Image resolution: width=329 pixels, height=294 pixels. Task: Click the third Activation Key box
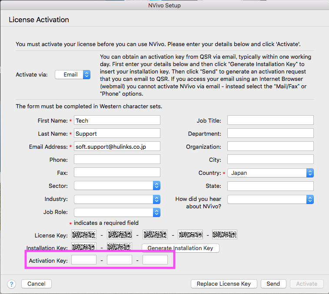point(155,260)
